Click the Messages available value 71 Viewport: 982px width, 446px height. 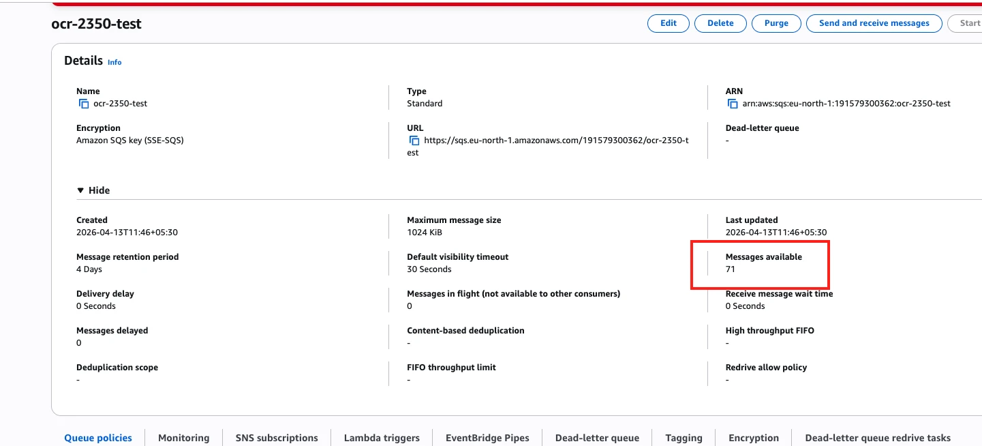pos(731,269)
